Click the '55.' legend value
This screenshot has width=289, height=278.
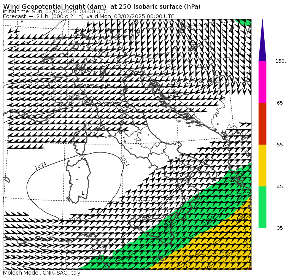point(281,145)
